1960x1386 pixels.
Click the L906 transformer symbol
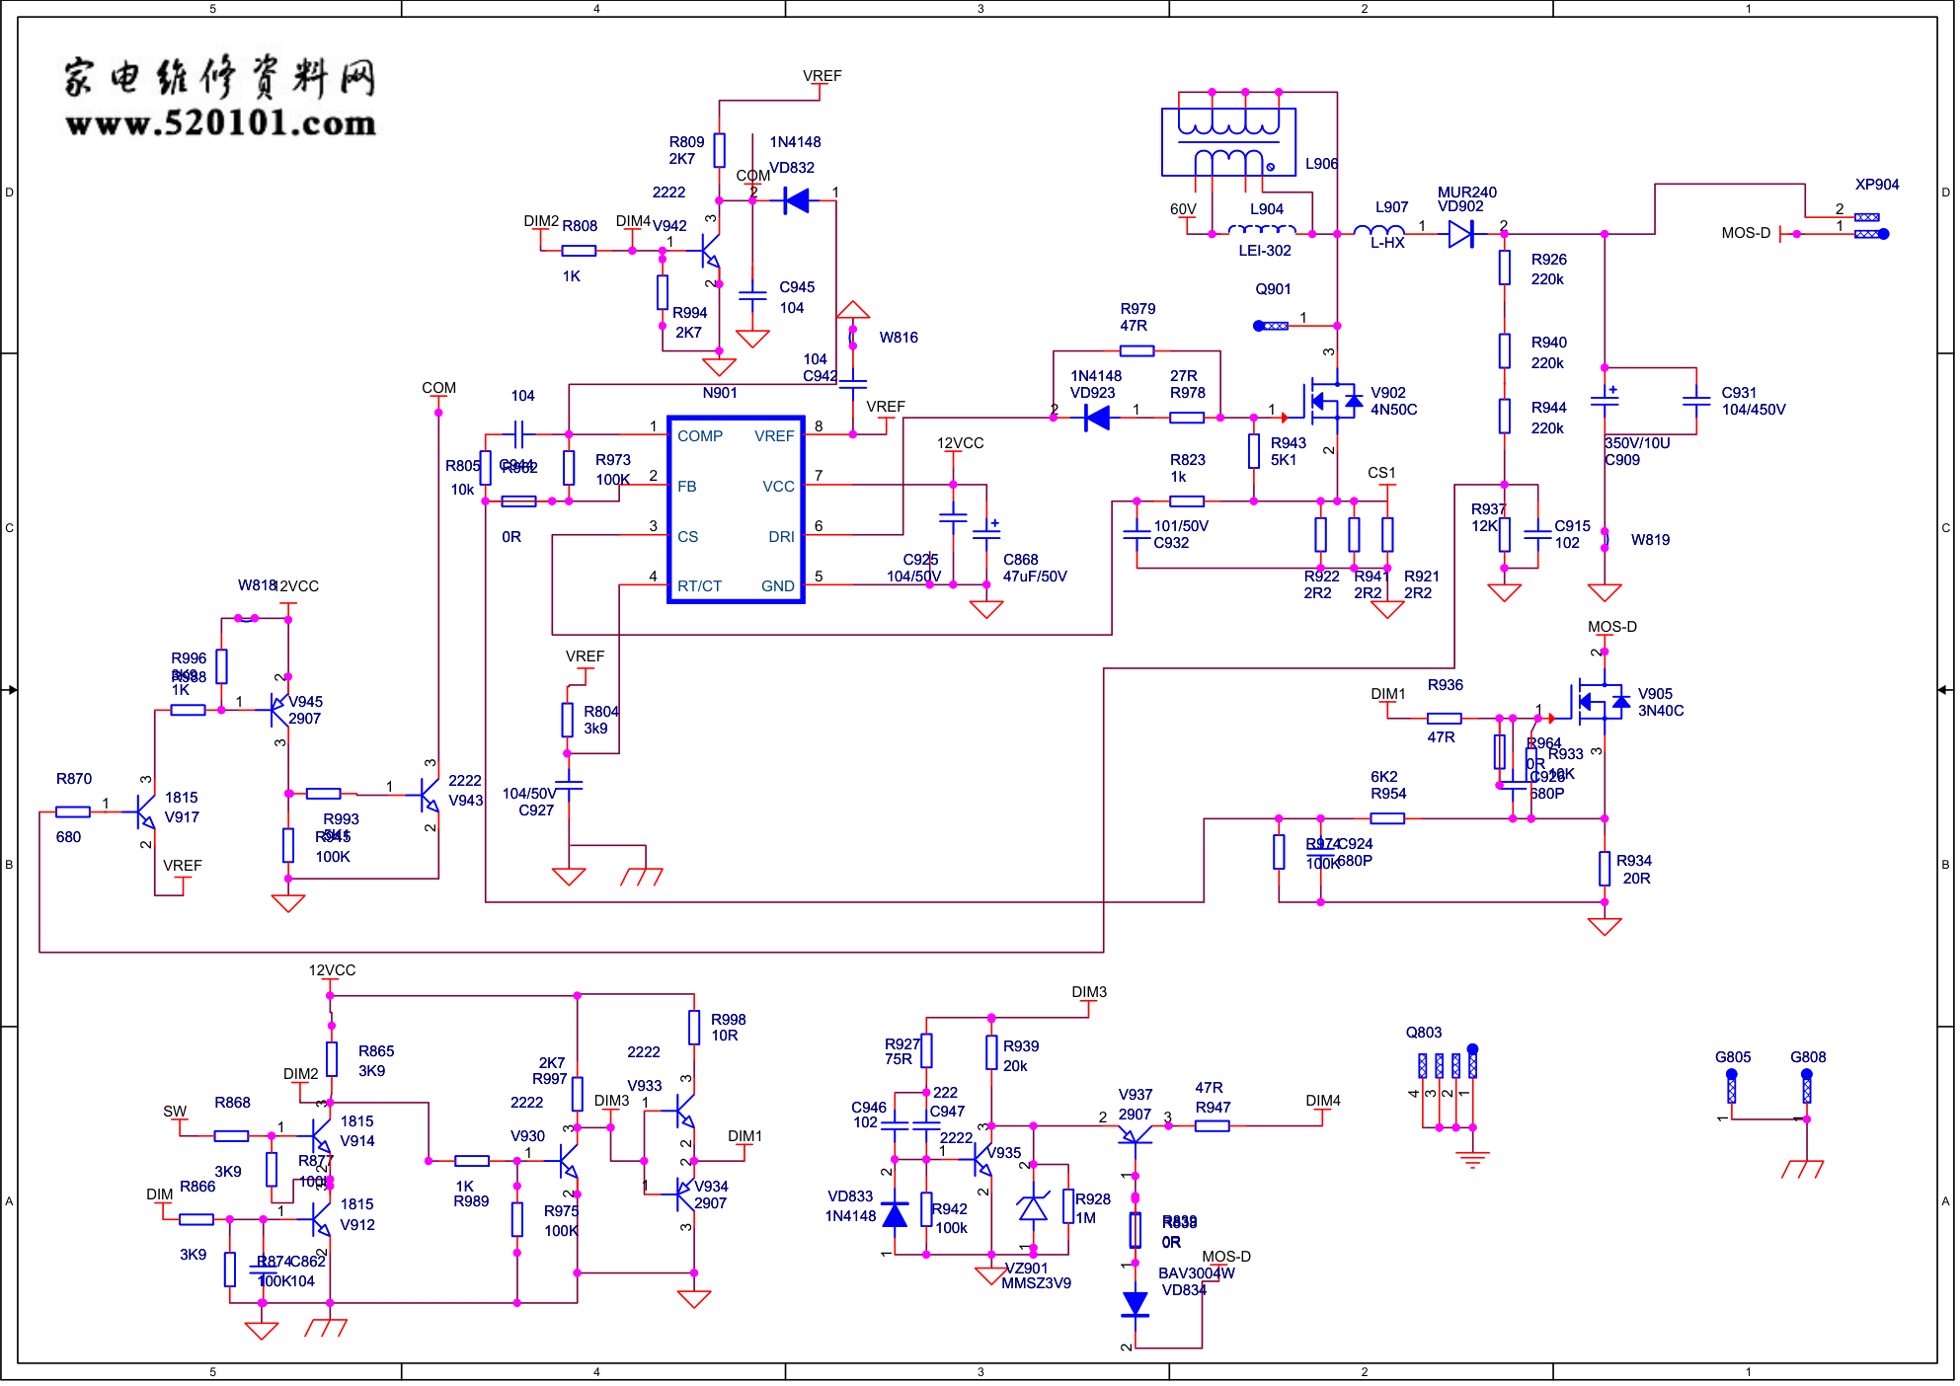tap(1228, 143)
